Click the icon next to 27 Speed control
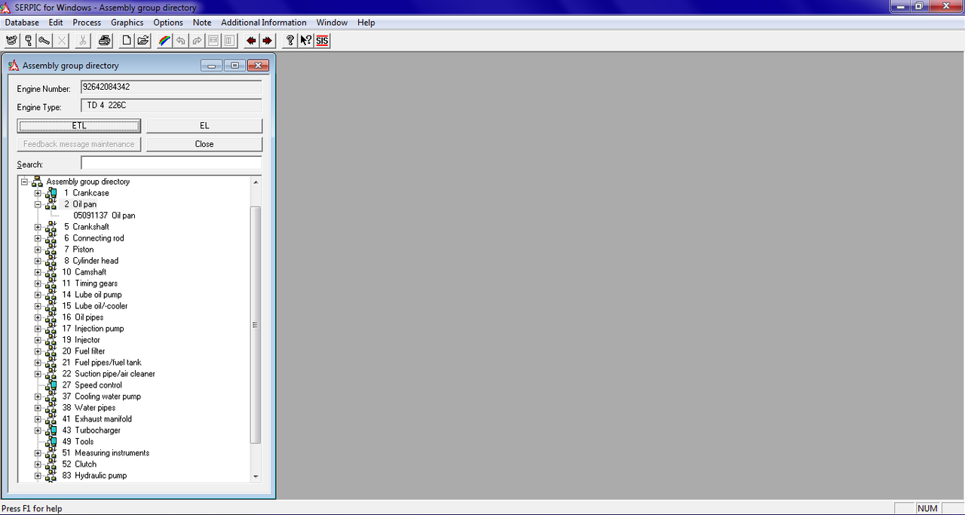Viewport: 965px width, 515px height. pos(51,385)
